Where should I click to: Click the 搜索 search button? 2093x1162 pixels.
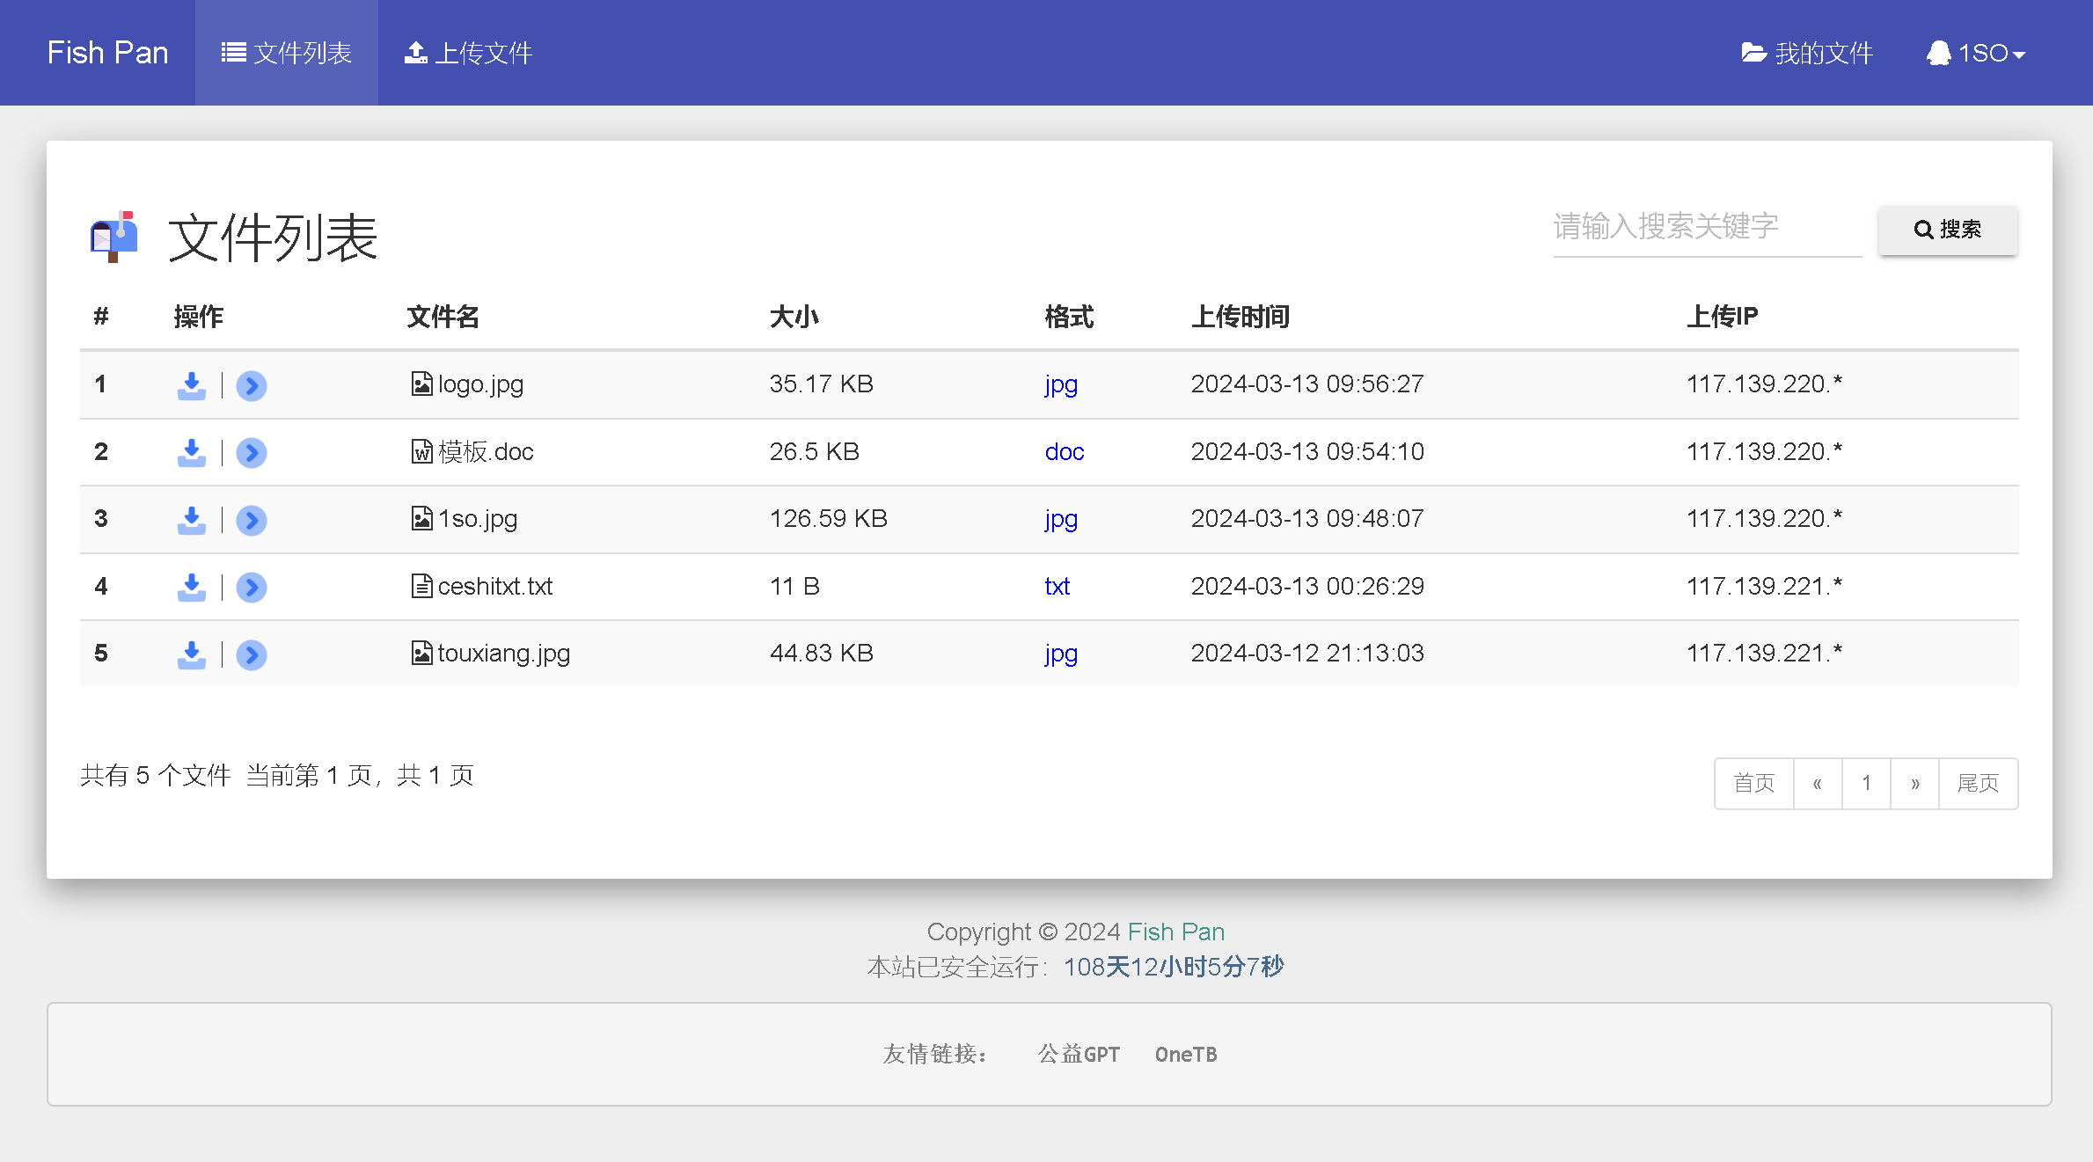point(1947,228)
